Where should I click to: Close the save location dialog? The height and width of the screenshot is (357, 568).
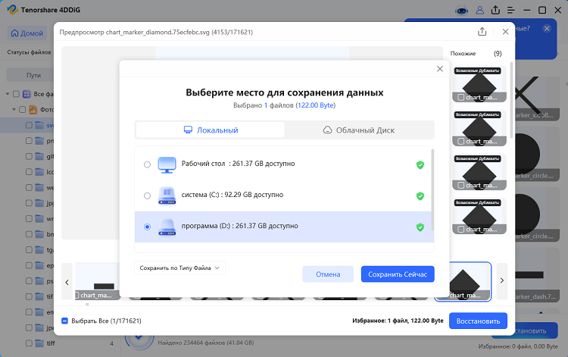click(x=440, y=69)
